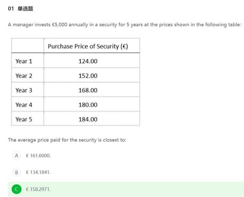Click the Year 1 row label
Screen dimensions: 244x197
tap(24, 61)
